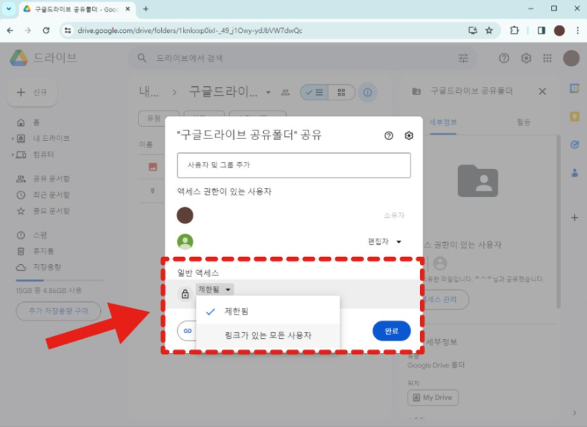Open the 유형 filter chip
The image size is (587, 427).
point(159,118)
